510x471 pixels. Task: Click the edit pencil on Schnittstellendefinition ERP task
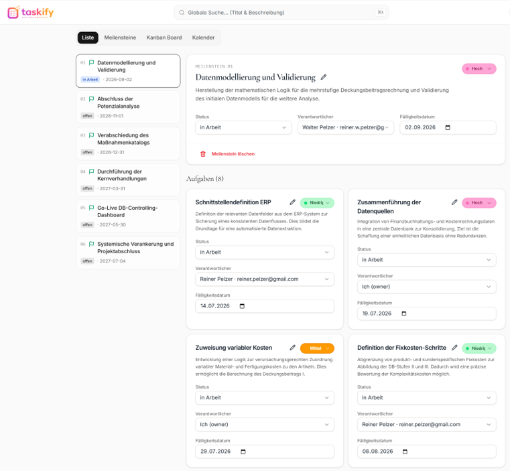pos(292,202)
